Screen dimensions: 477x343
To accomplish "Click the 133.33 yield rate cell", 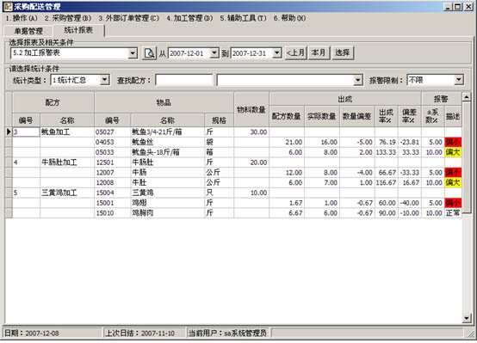I will point(387,152).
